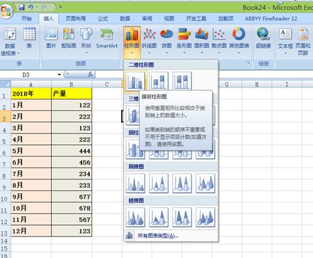Choose the fourth cone chart thumbnail

coord(205,183)
